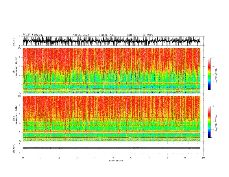Click the ch.2 colorbar scale
Viewport: 229px width, 177px height.
pos(209,122)
